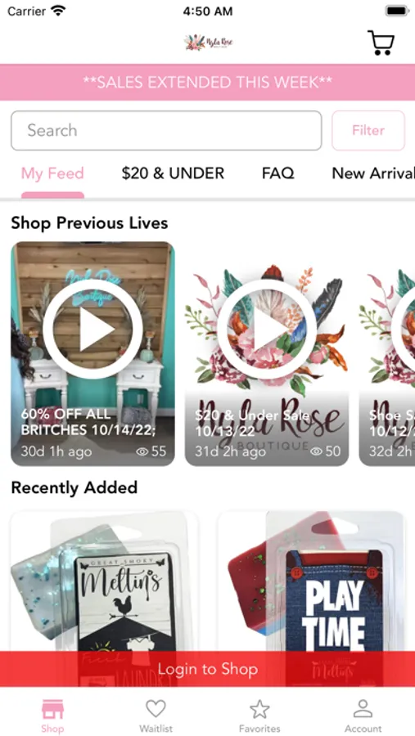Select the $20 & UNDER tab
This screenshot has height=736, width=415.
(x=173, y=173)
